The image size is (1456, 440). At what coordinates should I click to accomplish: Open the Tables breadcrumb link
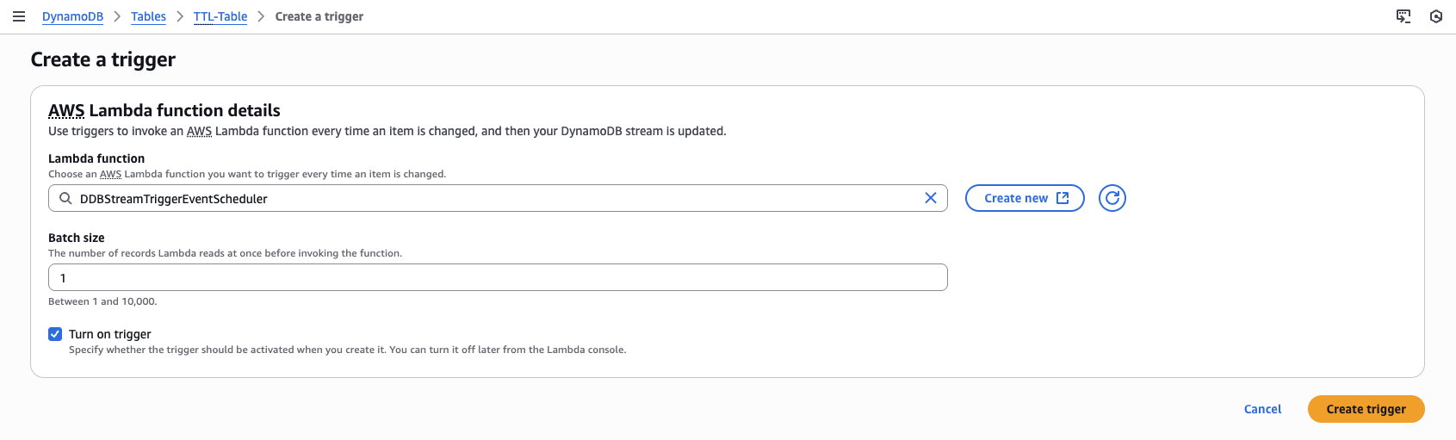point(148,16)
